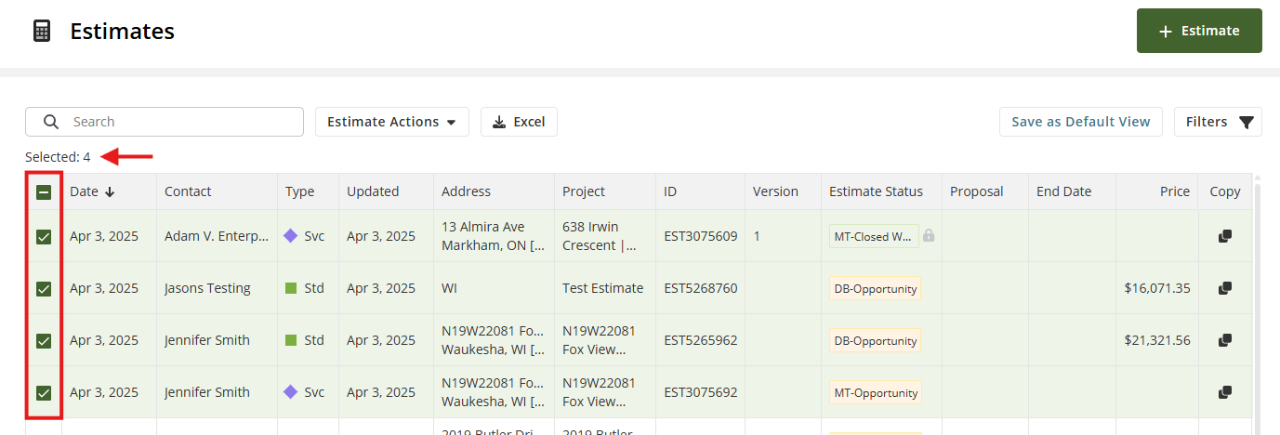Click the ID EST3075692 cell
The image size is (1280, 435).
pos(700,392)
